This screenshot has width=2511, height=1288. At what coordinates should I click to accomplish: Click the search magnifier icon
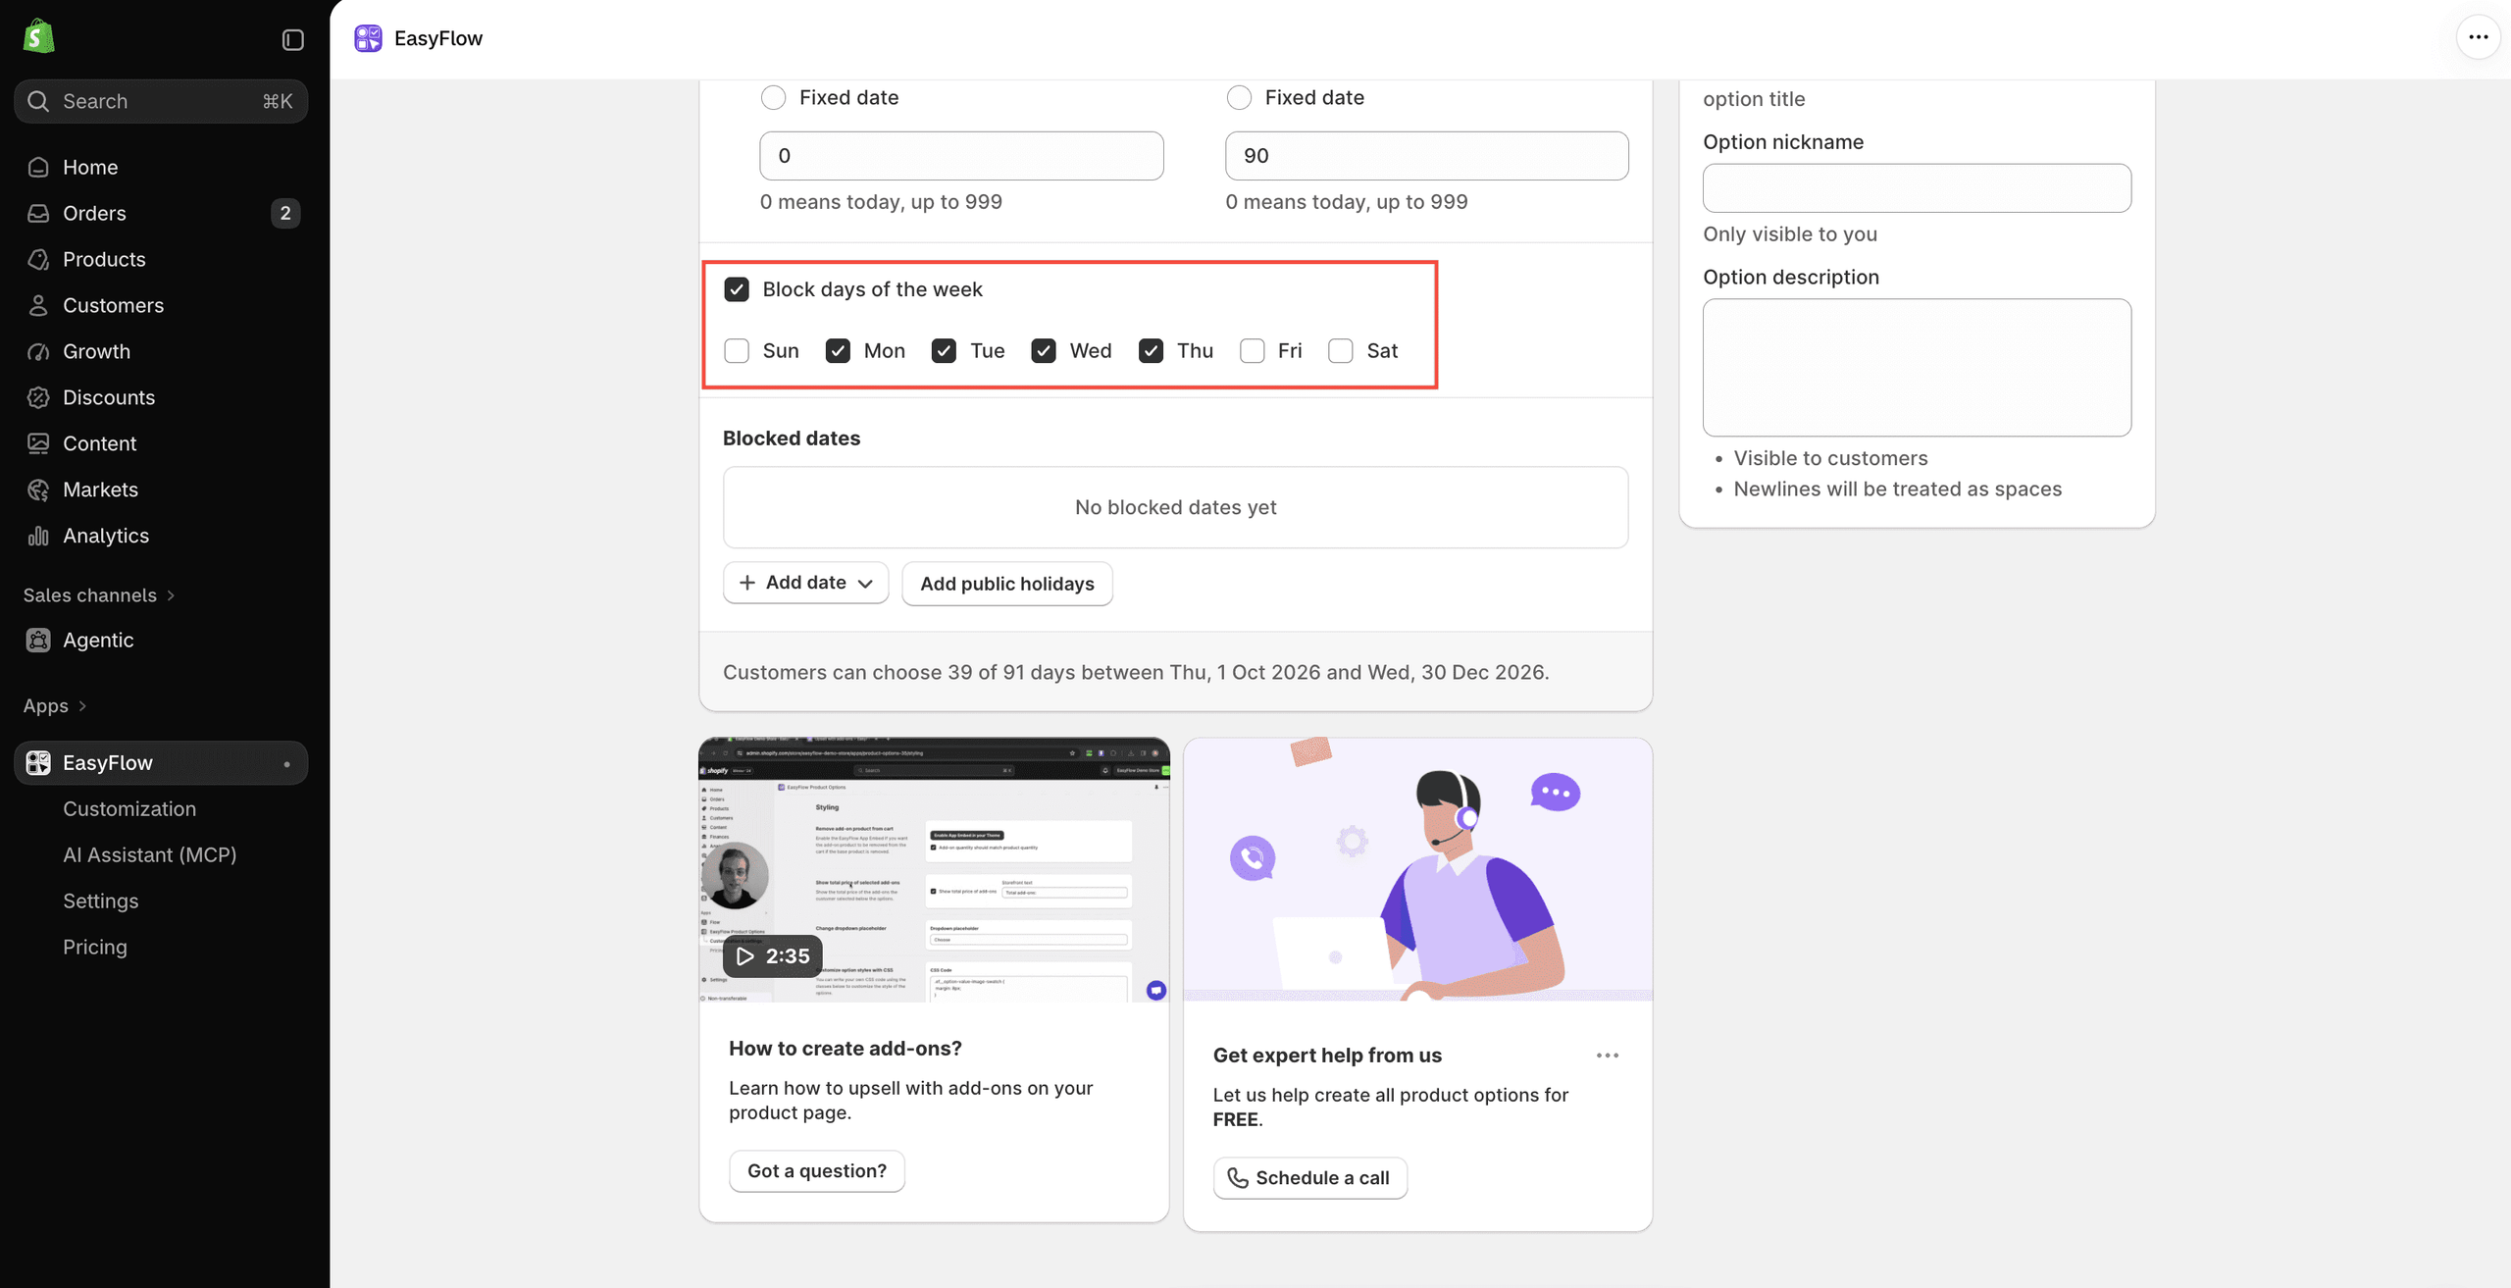point(38,101)
